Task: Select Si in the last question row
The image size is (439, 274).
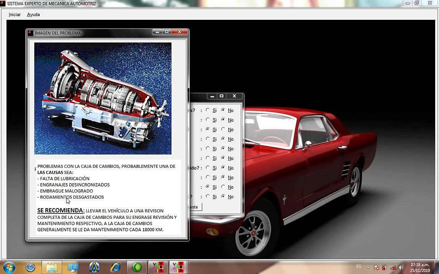Action: coord(208,196)
